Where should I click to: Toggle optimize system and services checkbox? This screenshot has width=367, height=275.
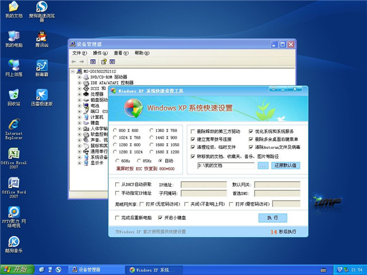[x=251, y=131]
